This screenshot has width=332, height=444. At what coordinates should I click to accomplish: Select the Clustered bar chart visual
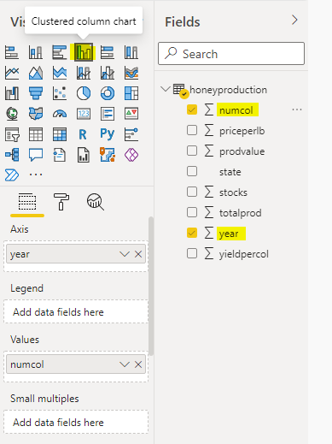coord(60,52)
